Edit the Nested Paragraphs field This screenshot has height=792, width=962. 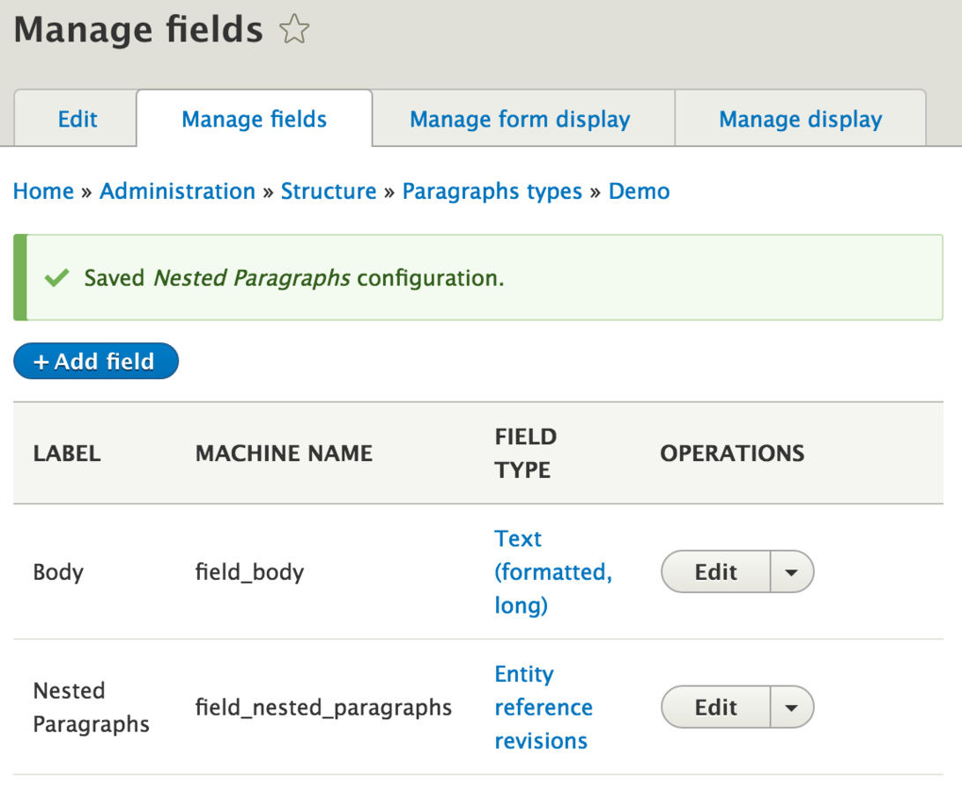pos(715,708)
